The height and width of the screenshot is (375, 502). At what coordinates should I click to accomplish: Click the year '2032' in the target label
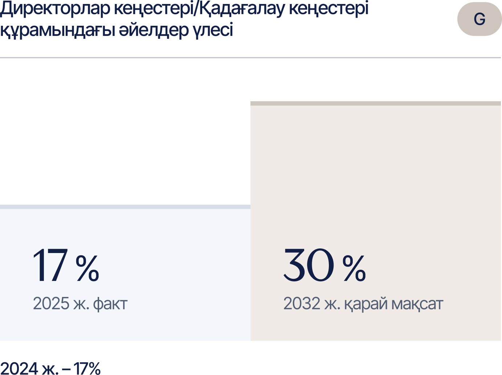coord(302,303)
